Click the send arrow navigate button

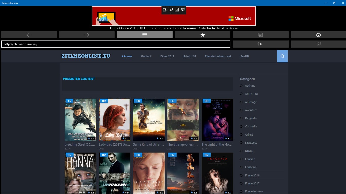coord(260,44)
